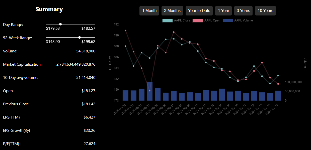Image resolution: width=311 pixels, height=150 pixels.
Task: Click the 52-week high $199.62
Action: (x=88, y=42)
